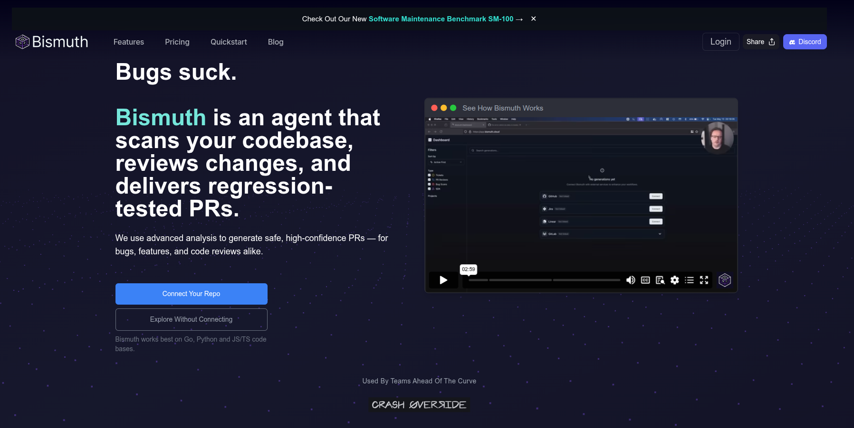Click the "Bismuth works best on Go, Python" note
Viewport: 854px width, 428px height.
pyautogui.click(x=191, y=344)
